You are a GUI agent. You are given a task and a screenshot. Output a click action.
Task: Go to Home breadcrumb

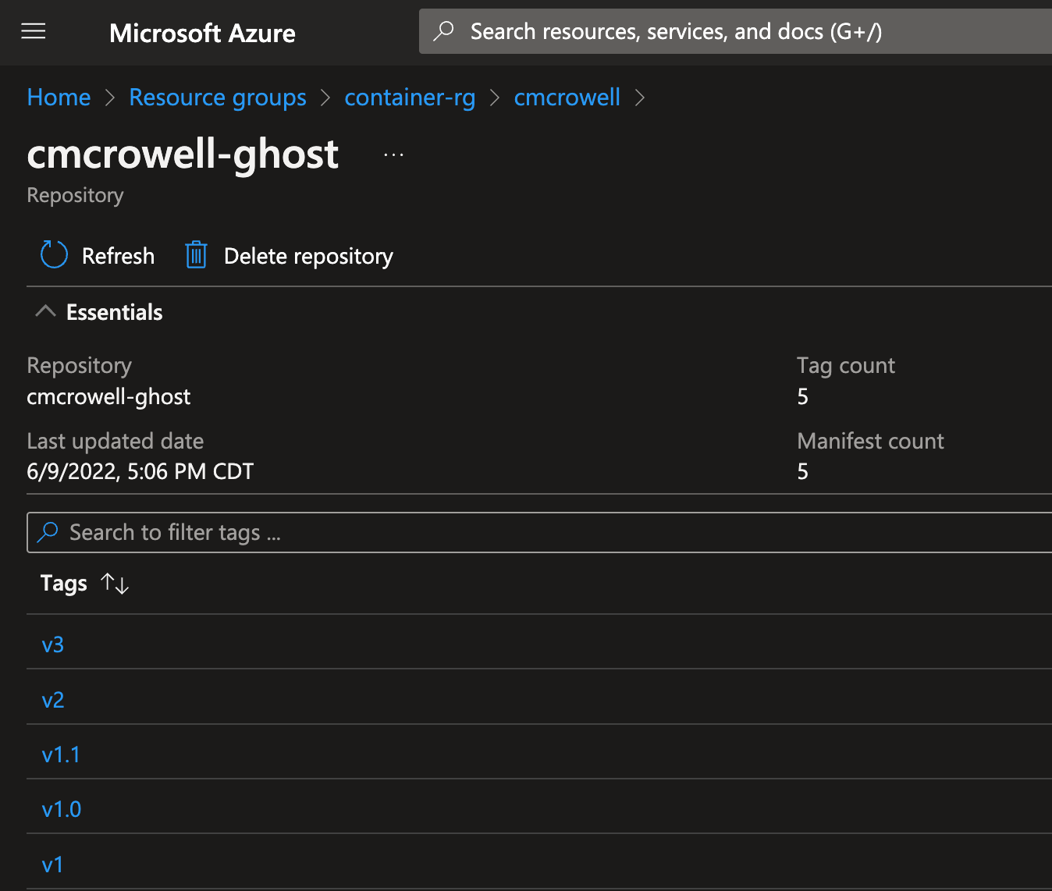coord(59,98)
